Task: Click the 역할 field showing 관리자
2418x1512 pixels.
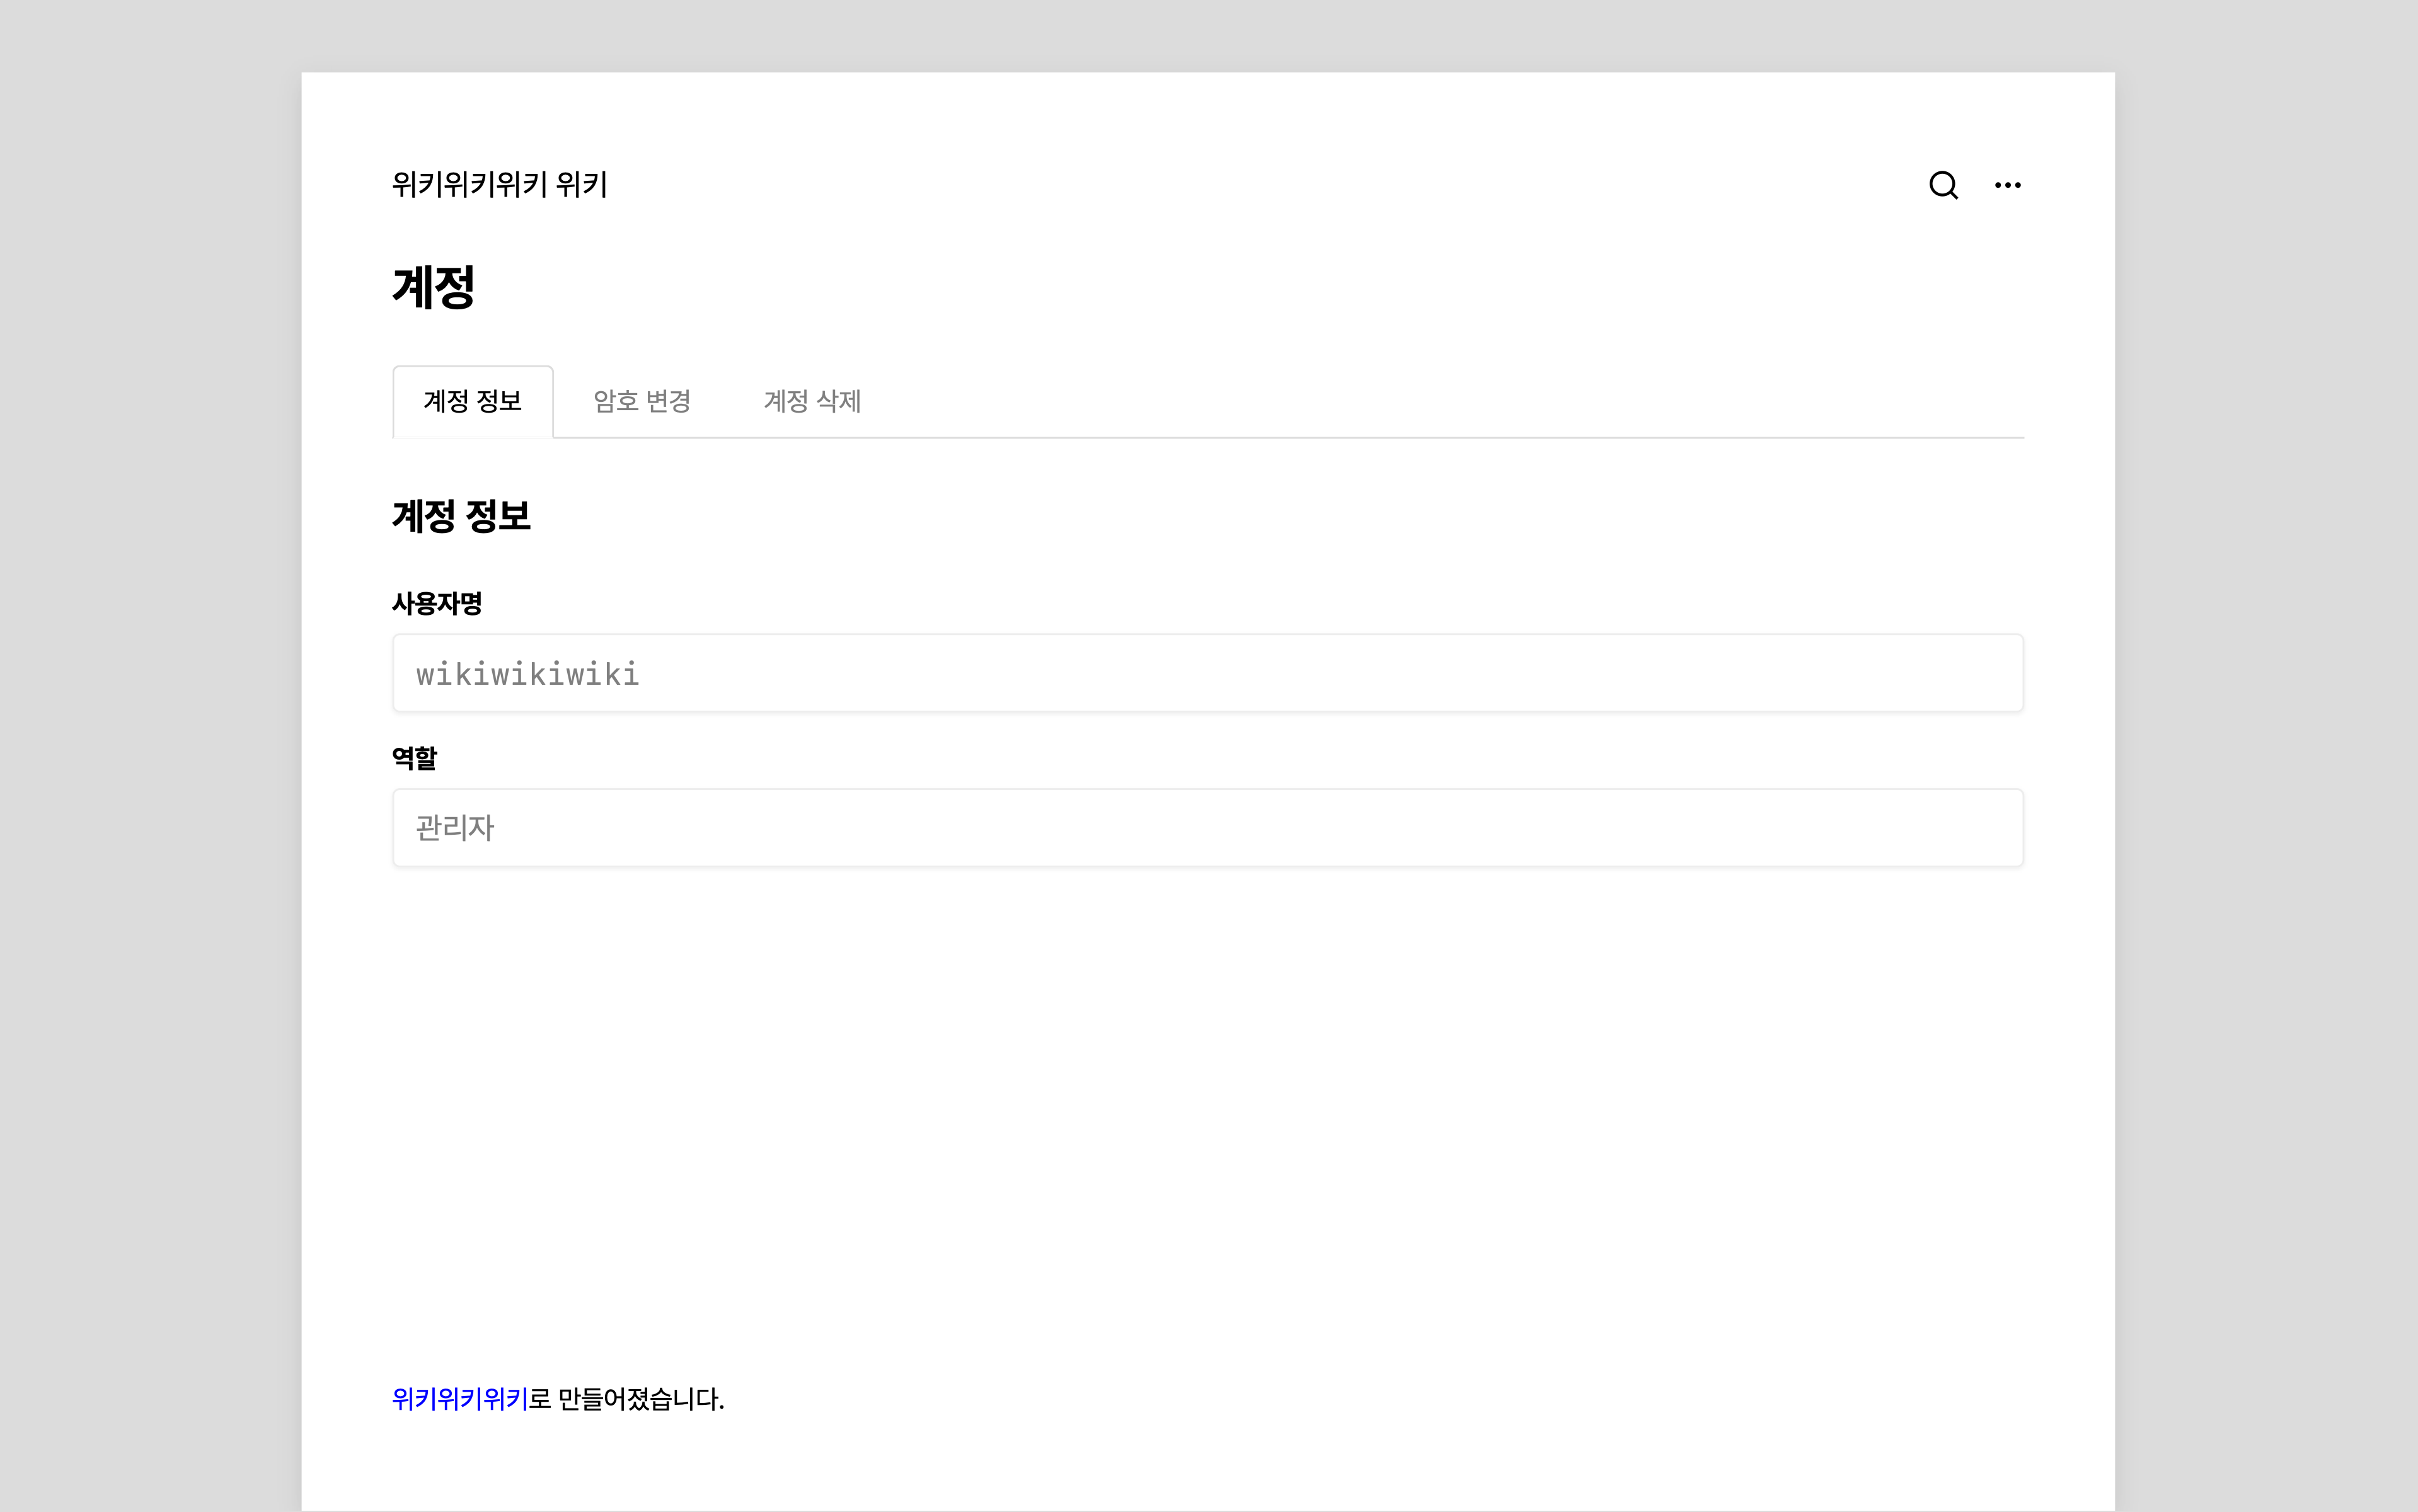Action: click(x=1208, y=828)
